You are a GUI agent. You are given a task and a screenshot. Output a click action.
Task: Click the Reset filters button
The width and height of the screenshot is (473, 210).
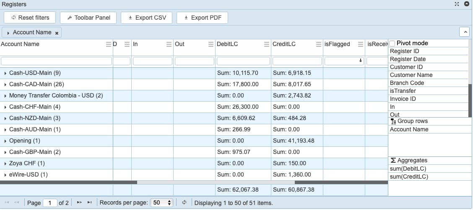(30, 18)
